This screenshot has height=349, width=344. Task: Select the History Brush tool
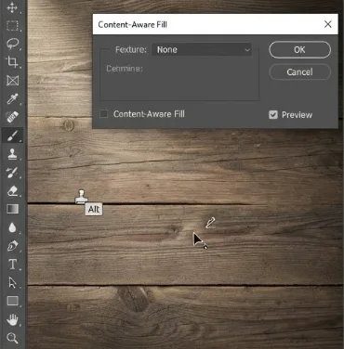pyautogui.click(x=12, y=172)
